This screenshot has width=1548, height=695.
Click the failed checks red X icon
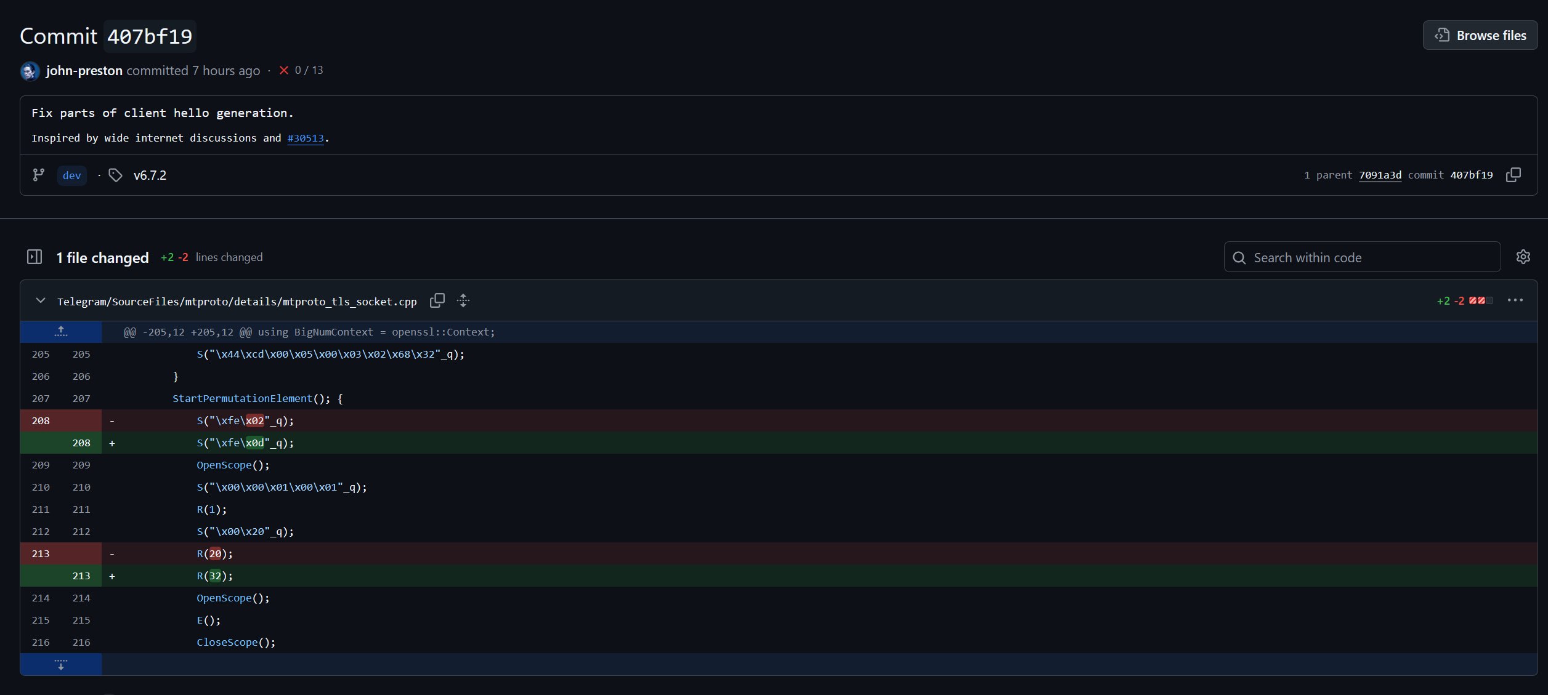point(284,71)
